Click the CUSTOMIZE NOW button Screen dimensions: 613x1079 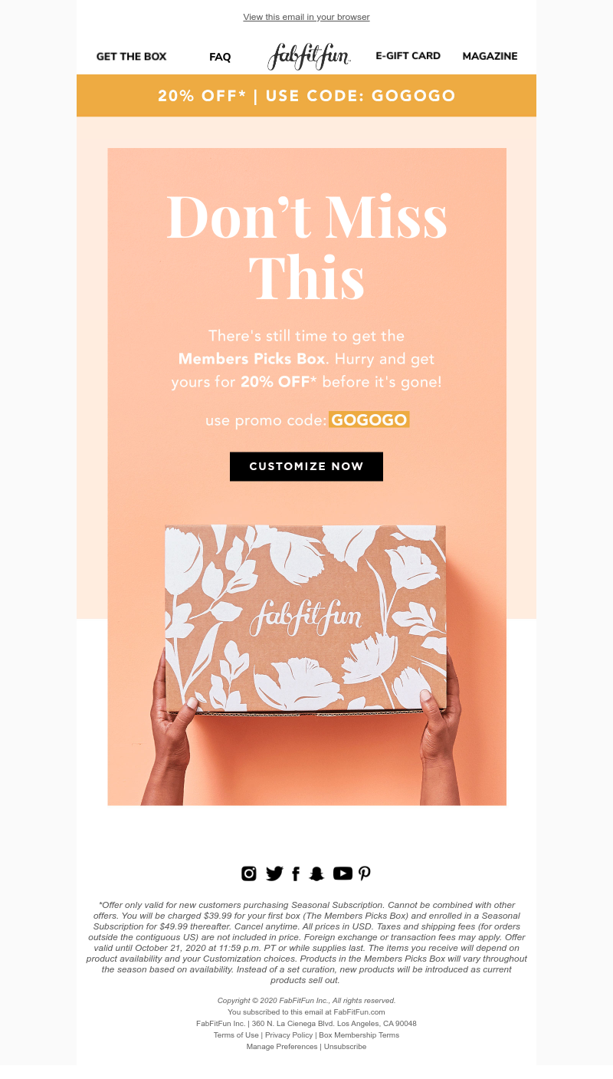point(306,466)
